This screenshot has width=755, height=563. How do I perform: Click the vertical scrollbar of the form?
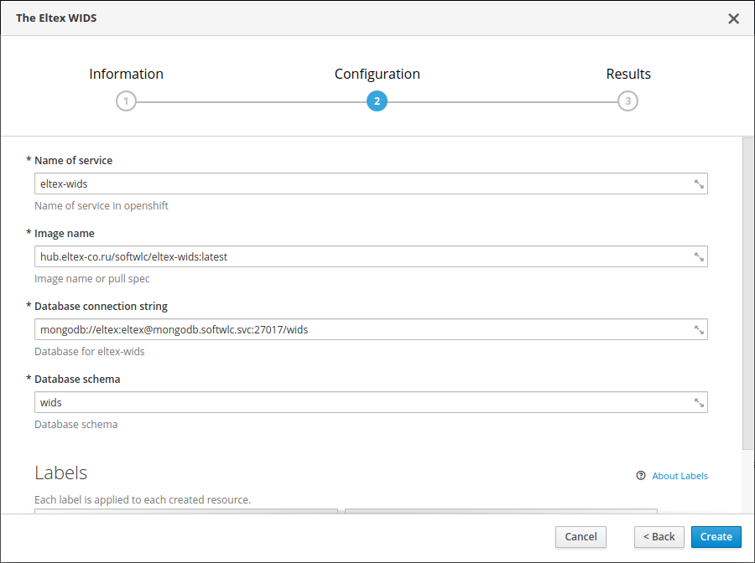pyautogui.click(x=747, y=293)
